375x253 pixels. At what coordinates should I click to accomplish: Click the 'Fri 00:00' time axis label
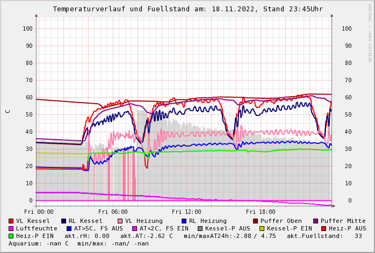[39, 212]
